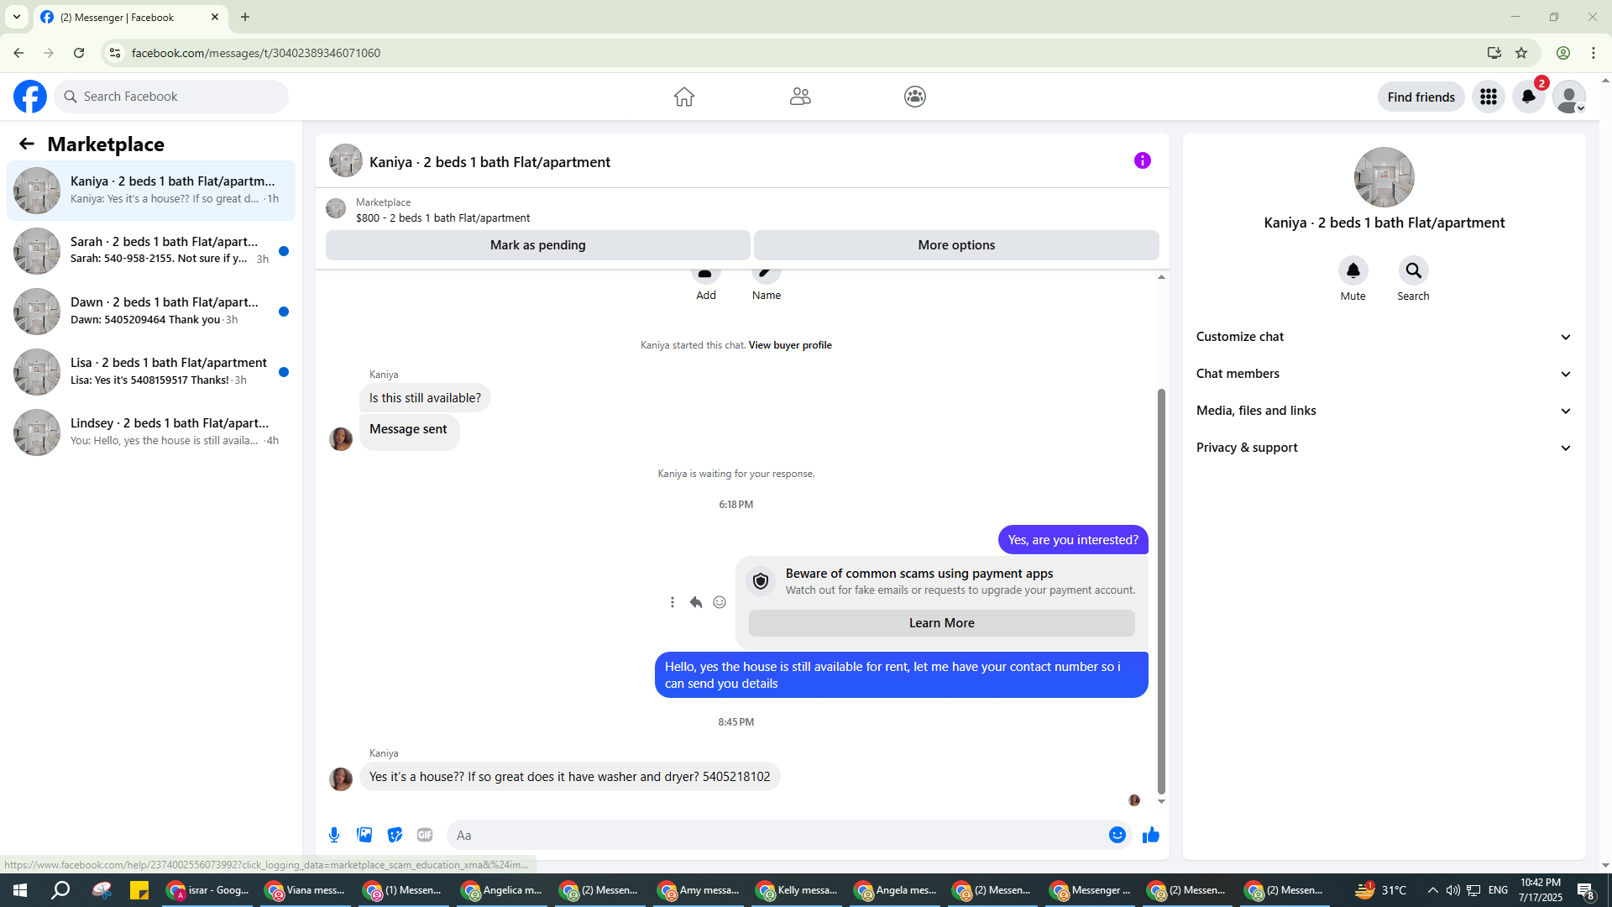This screenshot has height=907, width=1612.
Task: Open a new browser tab
Action: (x=245, y=17)
